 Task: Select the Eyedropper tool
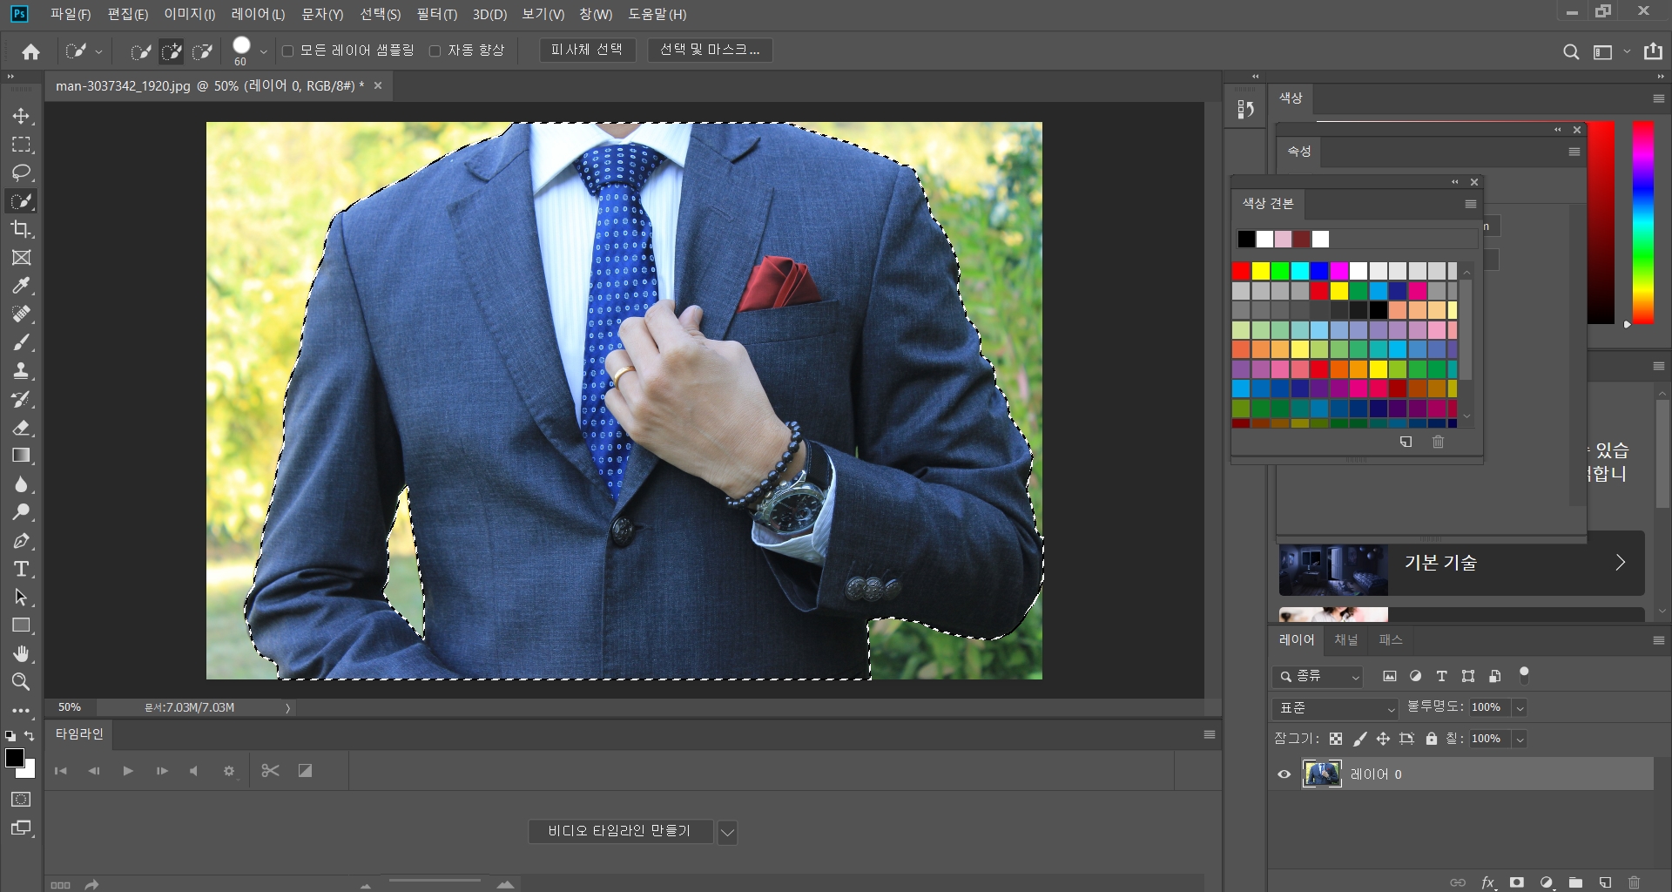point(21,286)
